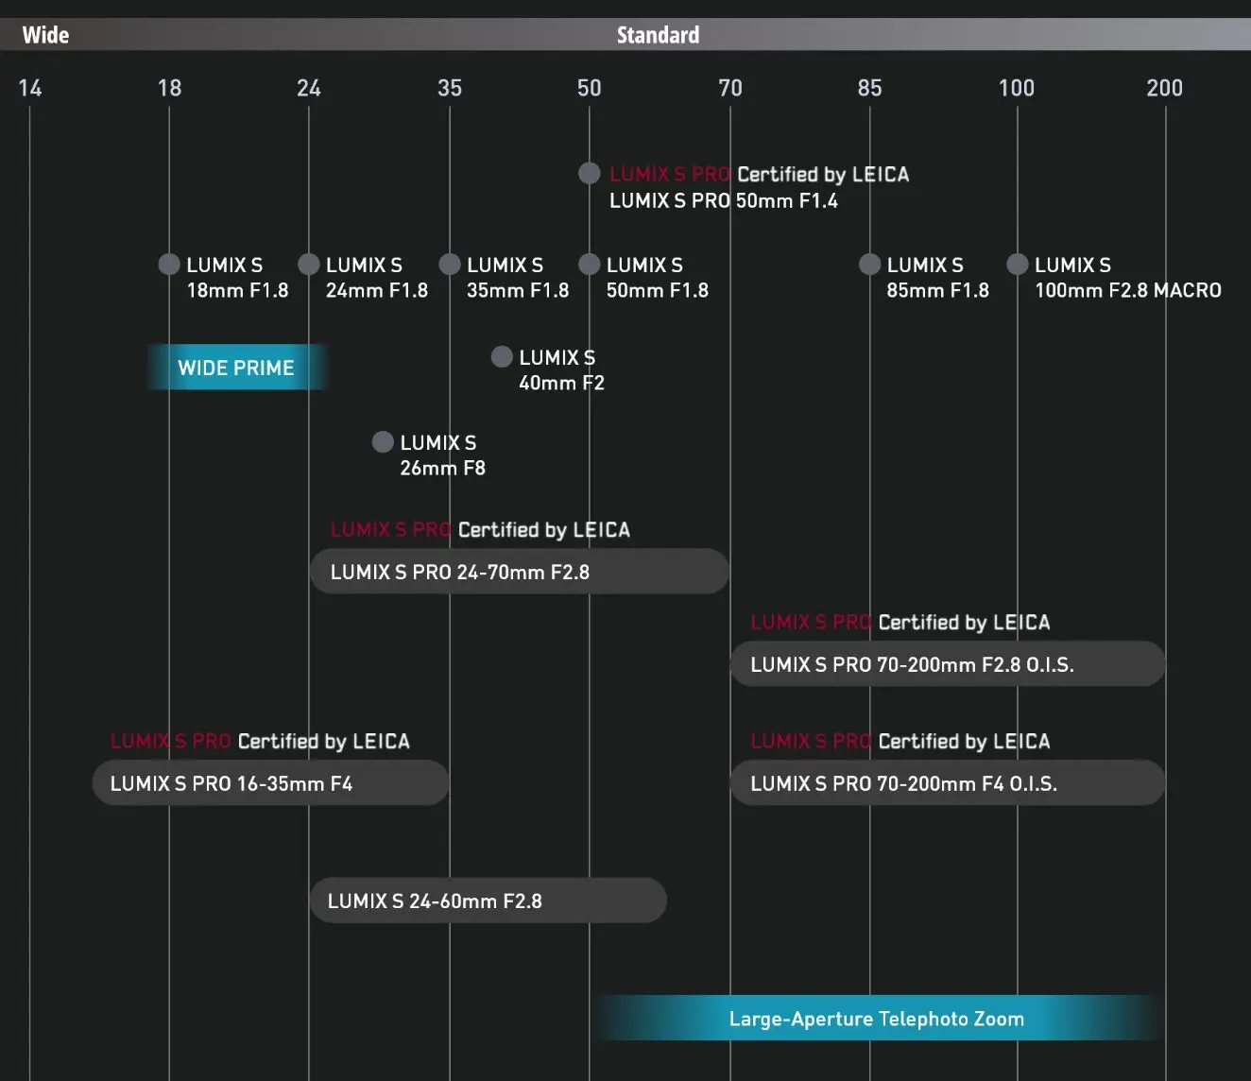Select the LUMIX S 35mm F1.8 dot

coord(450,265)
